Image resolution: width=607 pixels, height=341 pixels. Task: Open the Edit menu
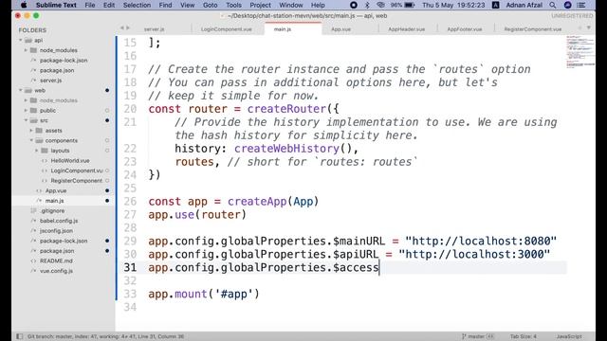pyautogui.click(x=109, y=5)
